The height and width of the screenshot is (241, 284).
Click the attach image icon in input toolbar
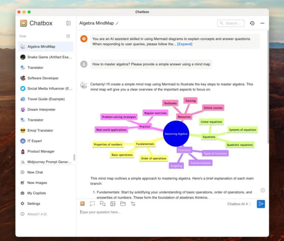[113, 204]
